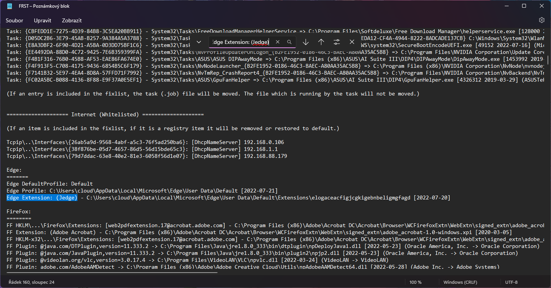Find previous match with up arrow
This screenshot has height=288, width=551.
pos(321,42)
